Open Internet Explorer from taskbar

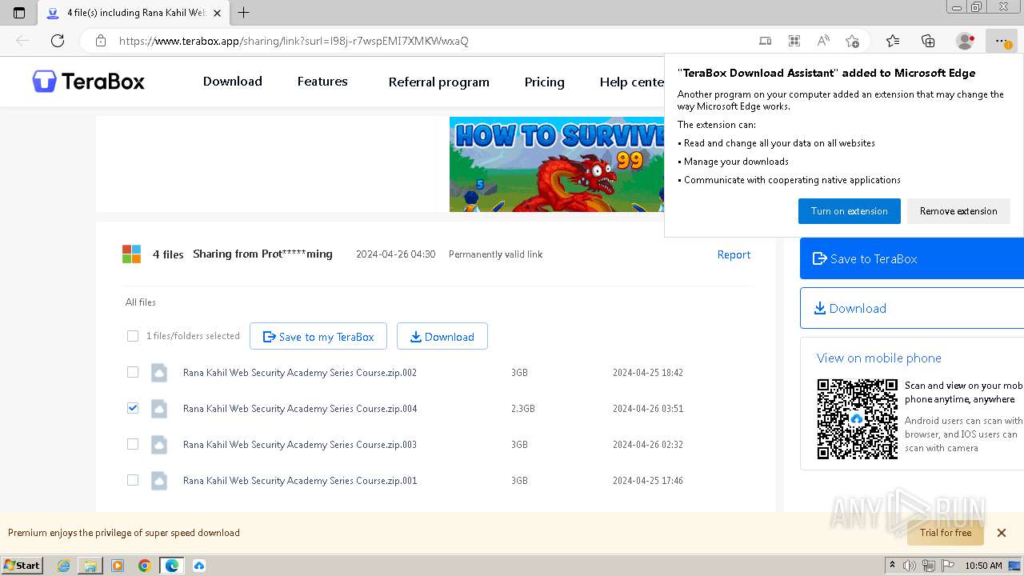point(63,566)
